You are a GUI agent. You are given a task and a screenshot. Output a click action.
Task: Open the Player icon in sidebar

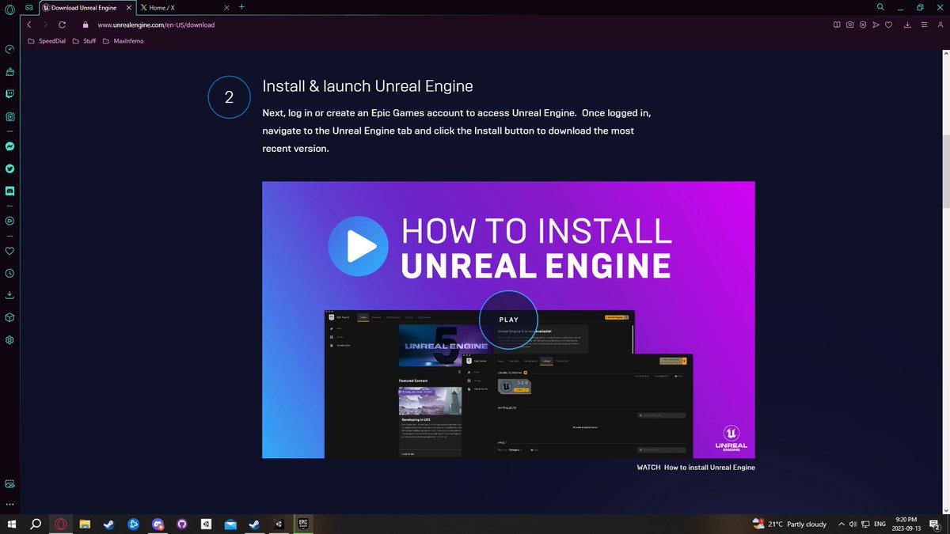(x=9, y=221)
